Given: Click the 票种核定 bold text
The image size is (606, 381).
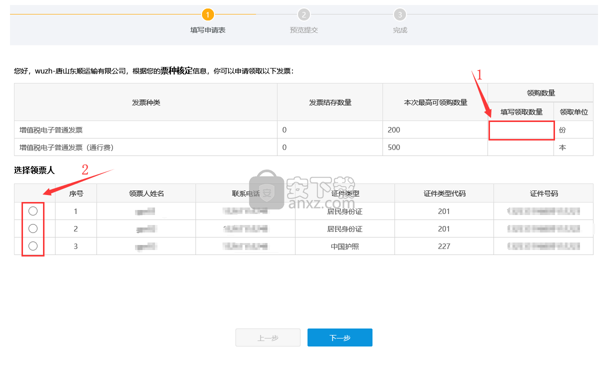Looking at the screenshot, I should click(176, 70).
